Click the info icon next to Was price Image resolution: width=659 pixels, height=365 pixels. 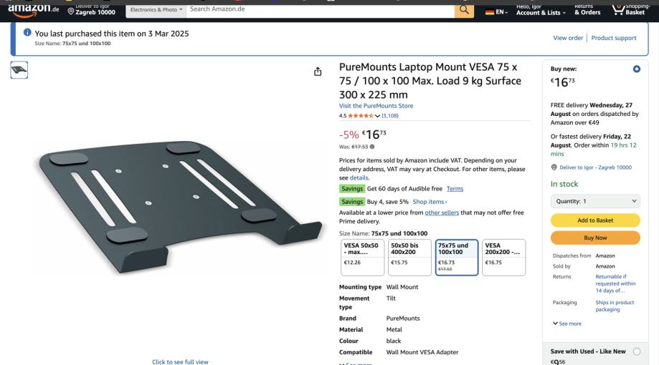(x=372, y=147)
